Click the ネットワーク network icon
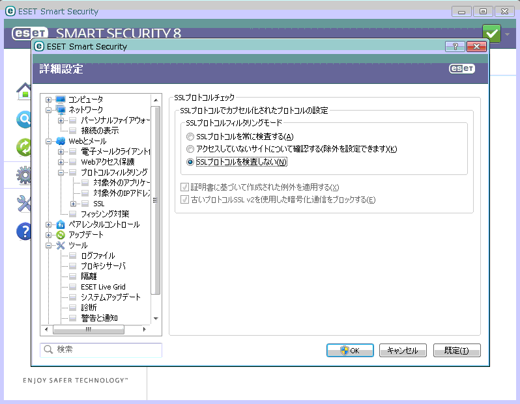This screenshot has width=520, height=404. click(x=61, y=109)
